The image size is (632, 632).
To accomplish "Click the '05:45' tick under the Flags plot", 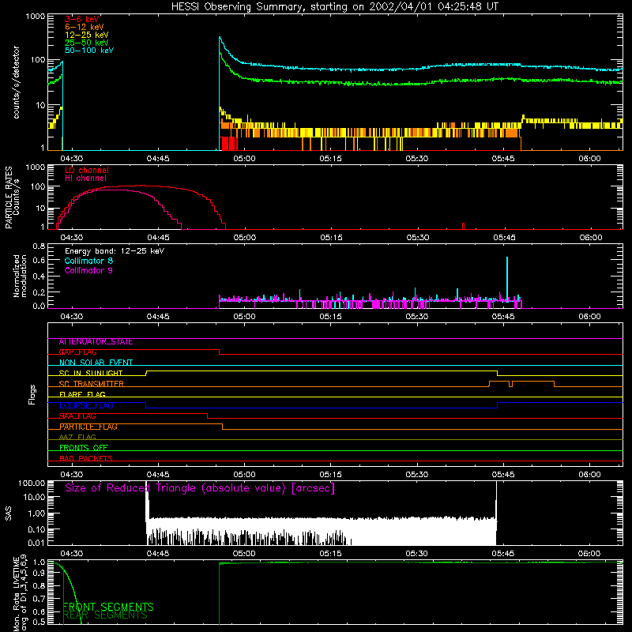I will tap(503, 475).
